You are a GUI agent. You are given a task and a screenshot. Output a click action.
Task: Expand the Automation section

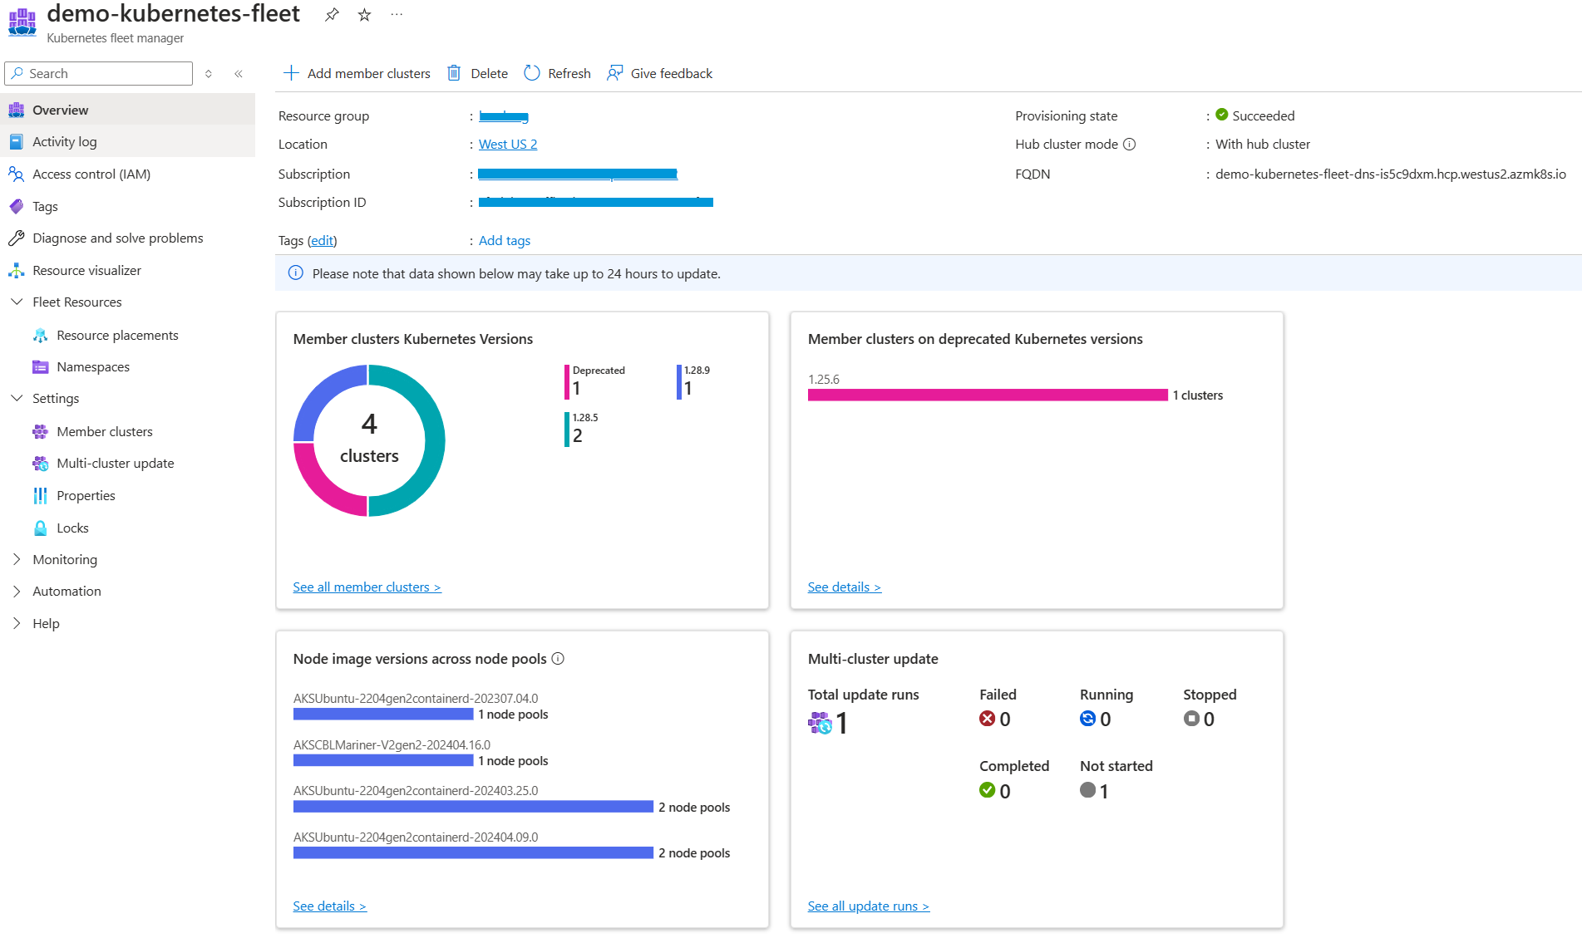click(17, 592)
